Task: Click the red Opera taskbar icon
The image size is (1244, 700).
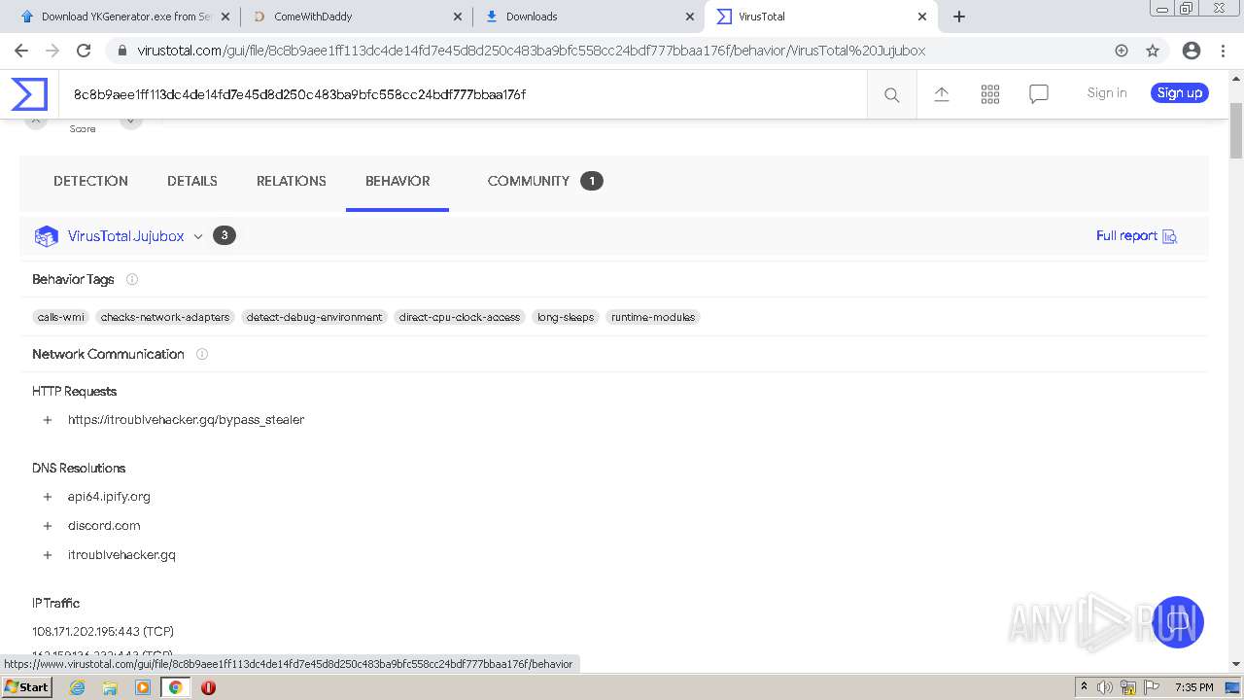Action: click(208, 687)
